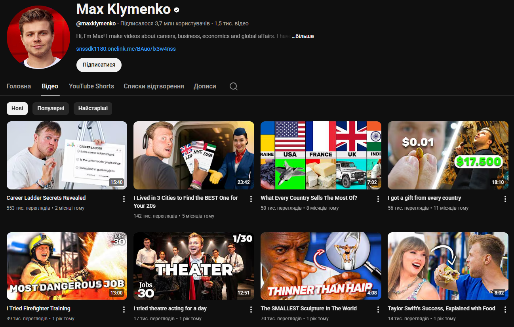
Task: Open the Списки відтворення tab
Action: 154,86
